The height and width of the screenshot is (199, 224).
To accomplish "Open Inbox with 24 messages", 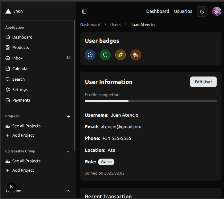I will [x=18, y=58].
